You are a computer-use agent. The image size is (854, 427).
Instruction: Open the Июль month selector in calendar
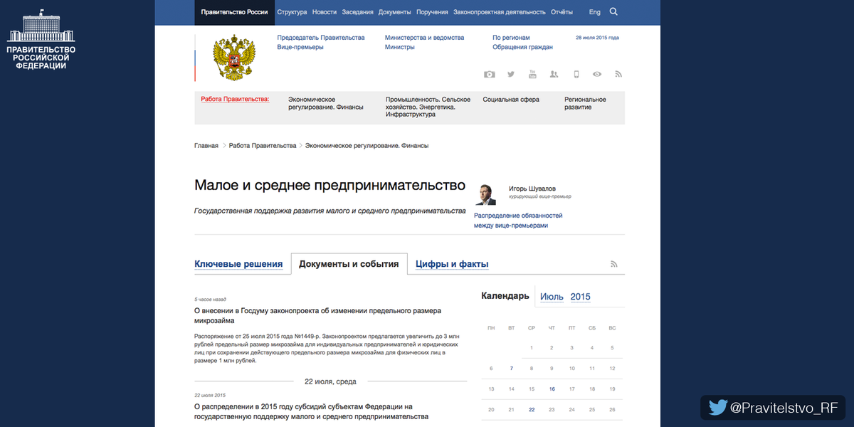552,297
